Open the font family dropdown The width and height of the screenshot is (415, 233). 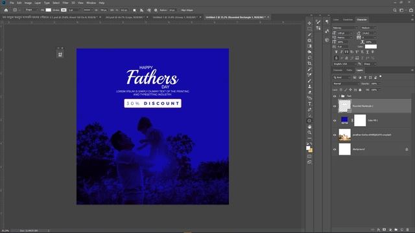345,28
